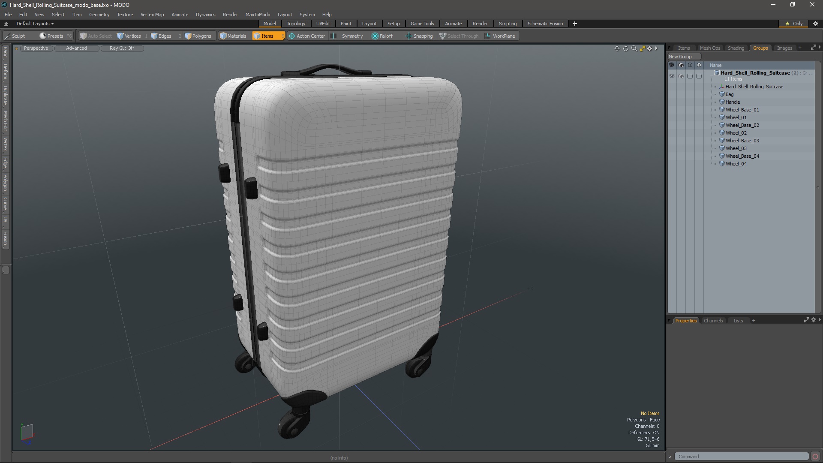Open Perspective view type dropdown
Screen dimensions: 823x463
click(x=36, y=48)
